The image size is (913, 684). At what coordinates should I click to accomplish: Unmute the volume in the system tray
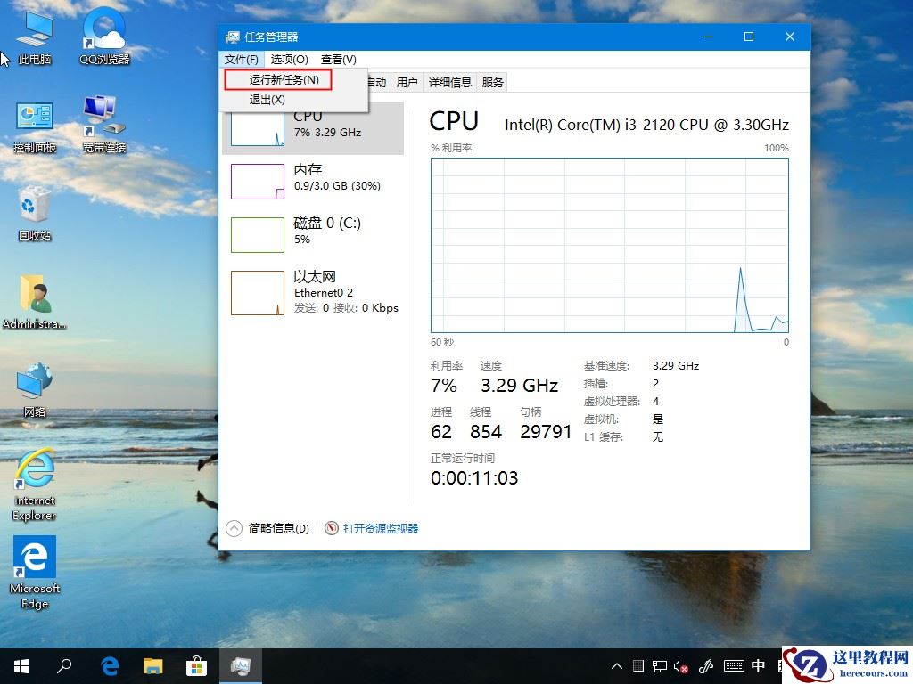pos(679,665)
